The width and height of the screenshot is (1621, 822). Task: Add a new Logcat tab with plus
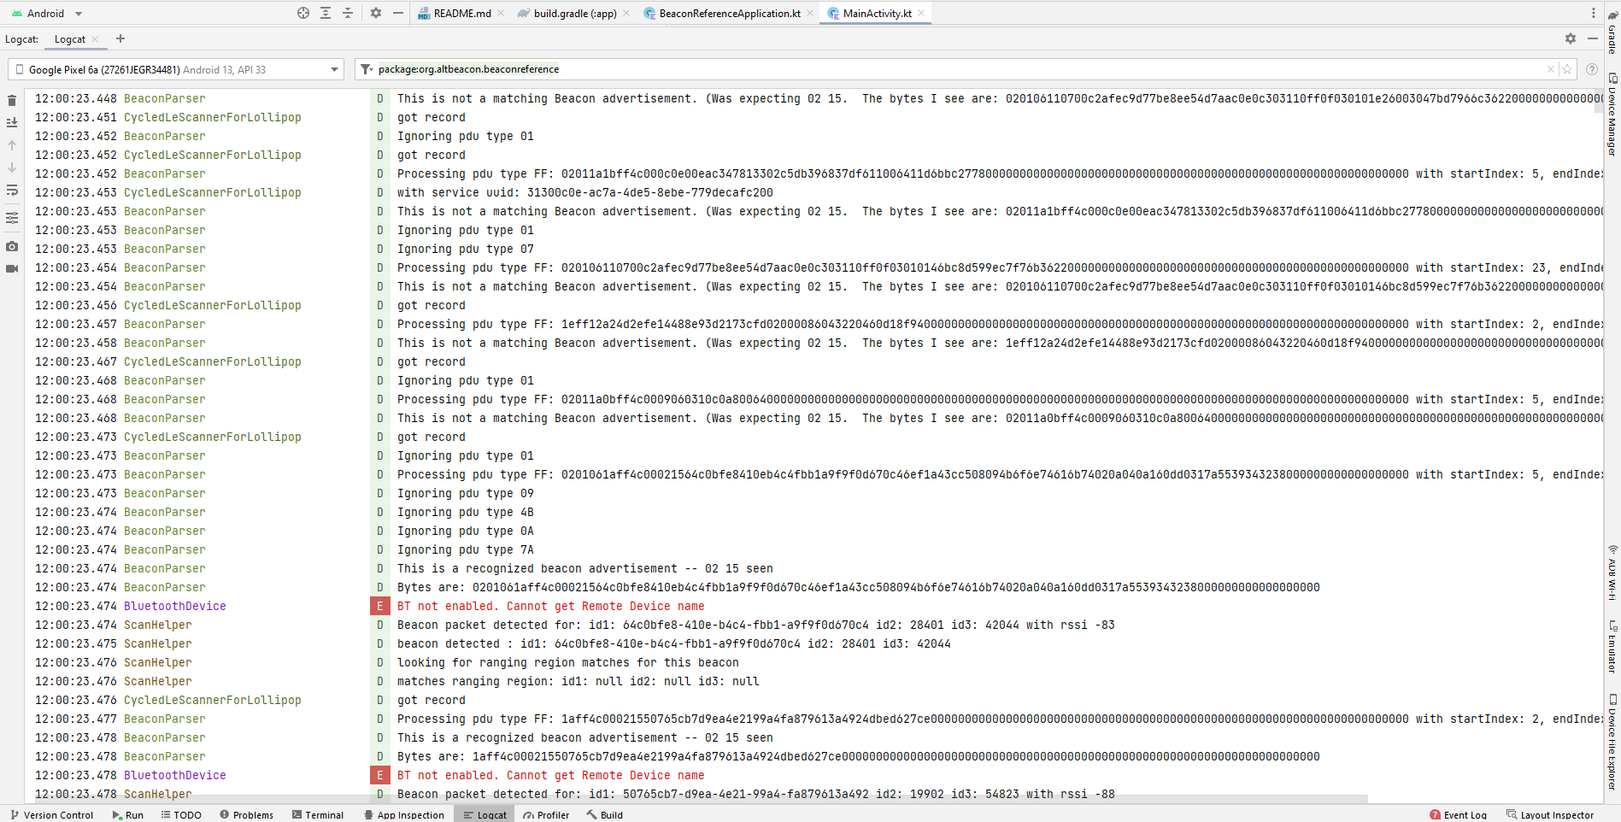coord(120,38)
